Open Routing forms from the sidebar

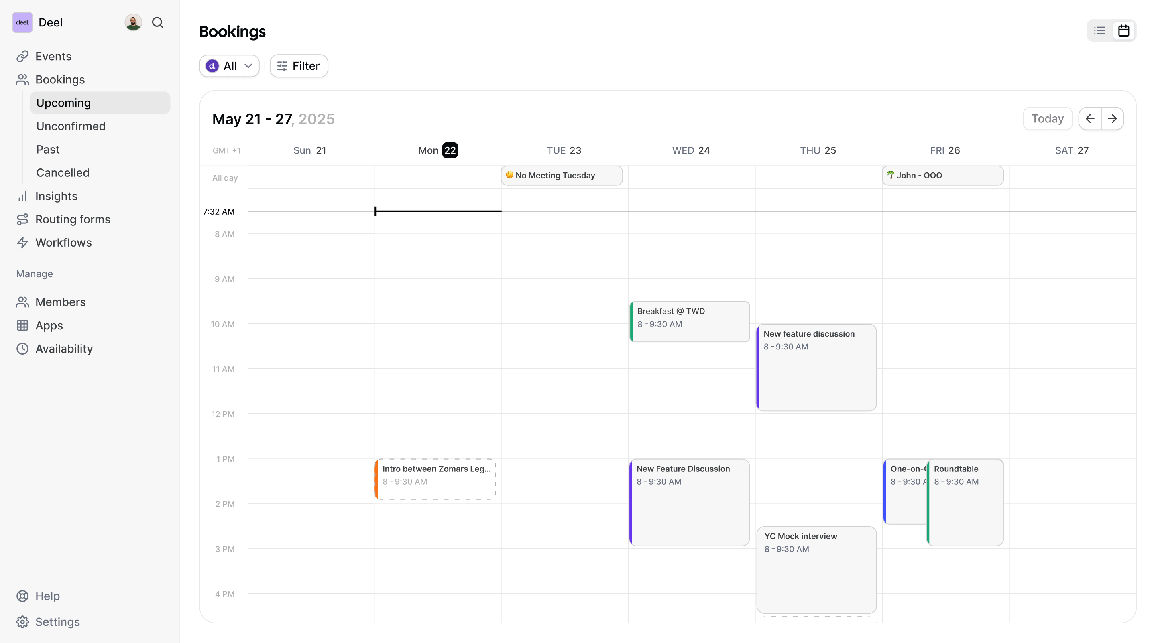coord(72,219)
